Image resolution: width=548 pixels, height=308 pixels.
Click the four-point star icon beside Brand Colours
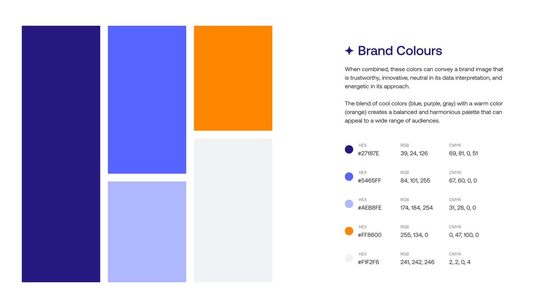click(349, 51)
